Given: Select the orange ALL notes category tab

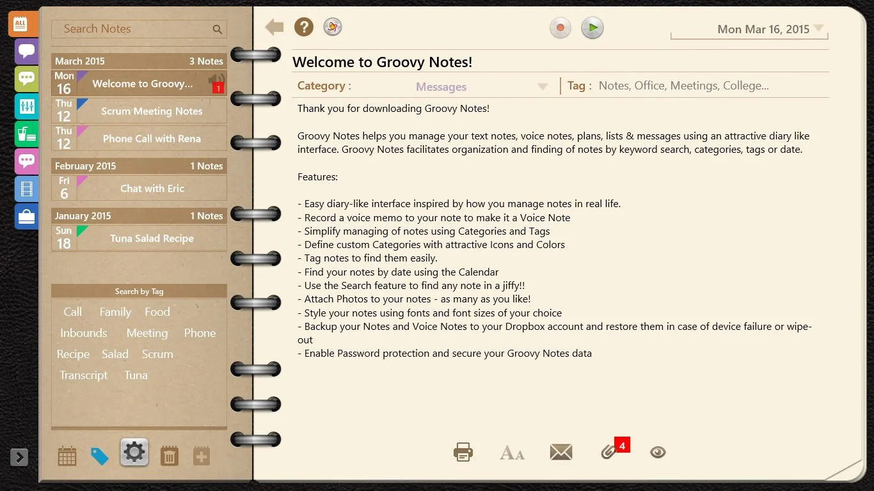Looking at the screenshot, I should click(23, 24).
